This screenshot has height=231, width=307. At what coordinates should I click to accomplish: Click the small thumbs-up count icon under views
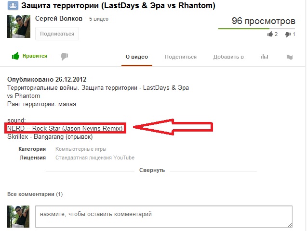click(x=270, y=34)
